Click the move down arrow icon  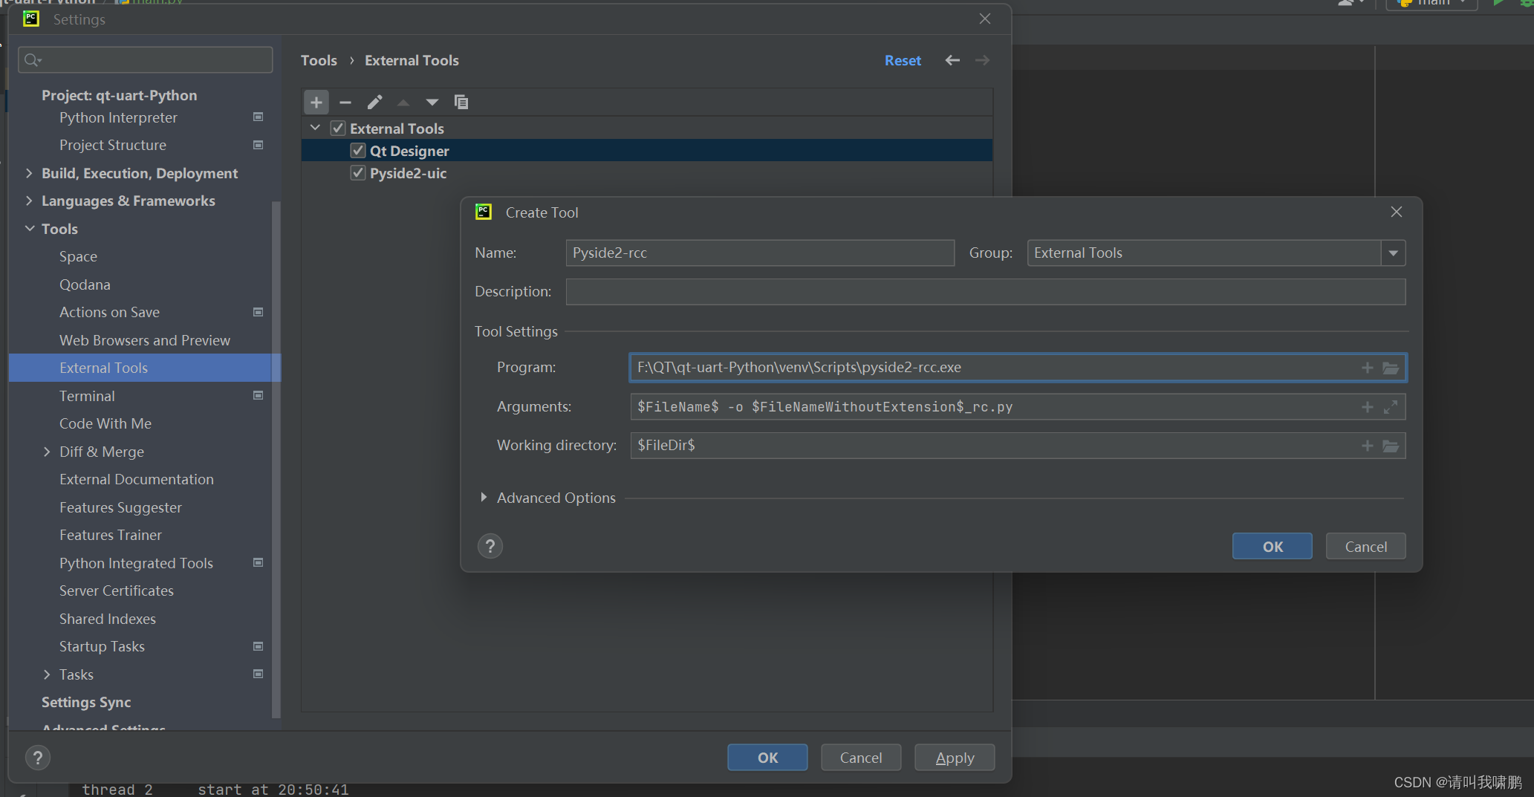(432, 103)
